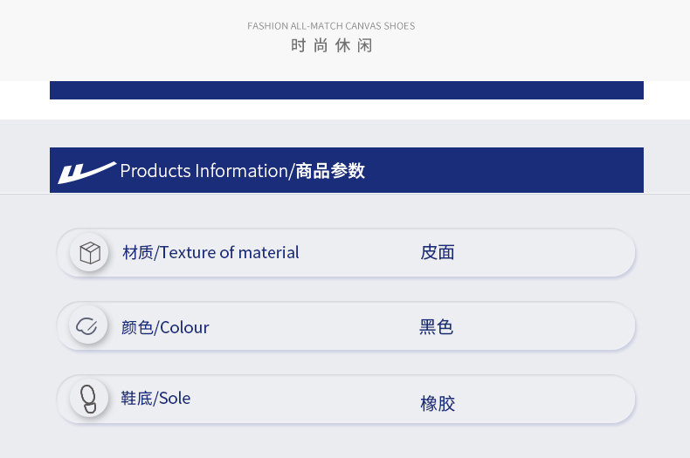Click the bold 商品参数 banner text
This screenshot has height=458, width=690.
coord(330,171)
